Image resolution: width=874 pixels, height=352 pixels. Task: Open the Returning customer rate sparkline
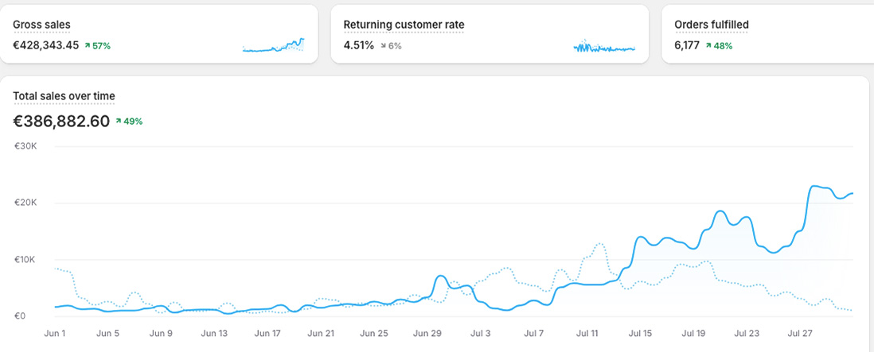pos(604,48)
